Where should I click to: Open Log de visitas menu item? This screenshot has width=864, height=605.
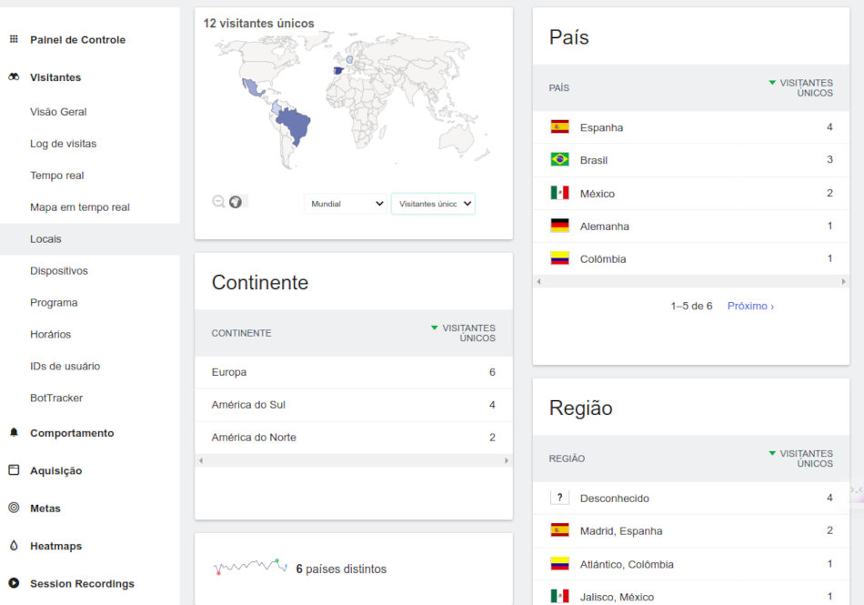pyautogui.click(x=63, y=144)
